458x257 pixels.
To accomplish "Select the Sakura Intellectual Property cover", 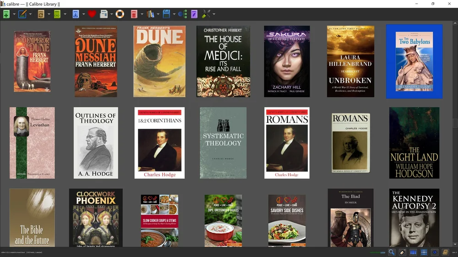I will pos(287,61).
